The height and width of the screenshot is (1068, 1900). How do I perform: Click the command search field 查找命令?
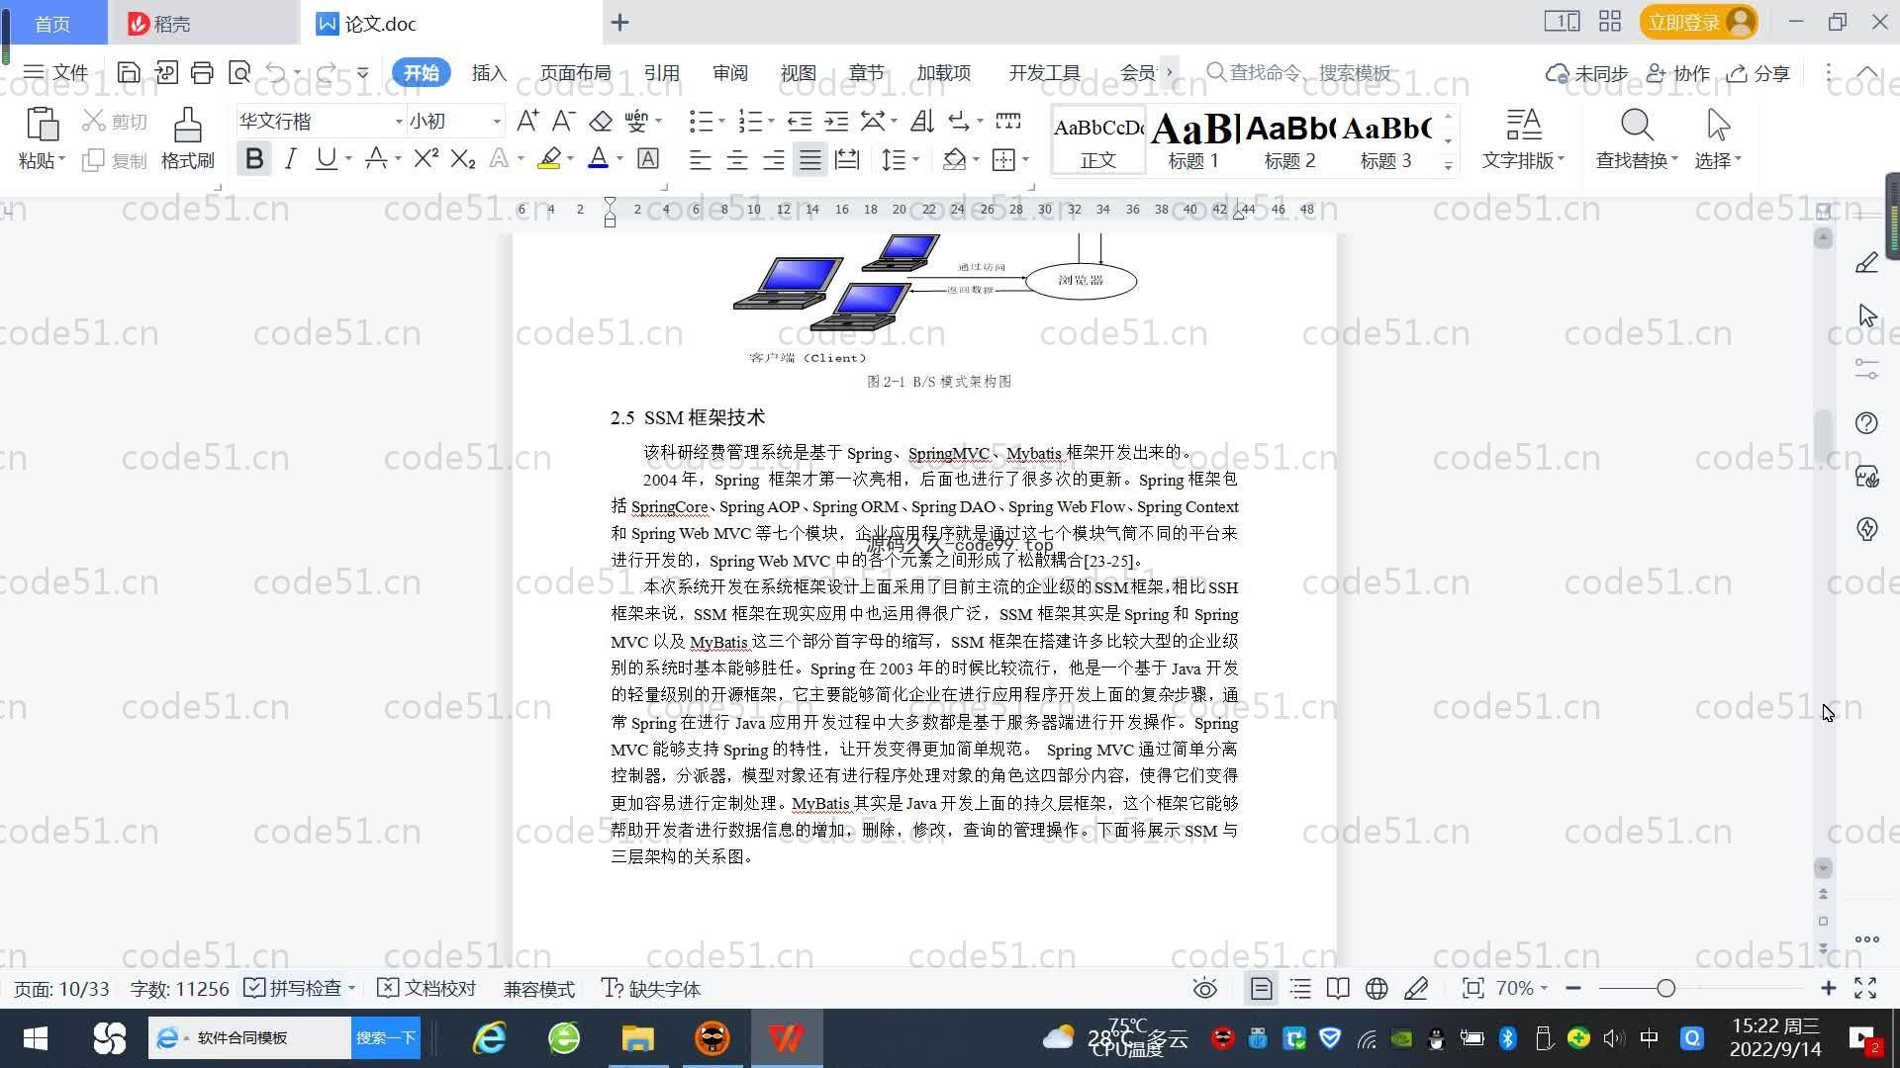[x=1299, y=72]
